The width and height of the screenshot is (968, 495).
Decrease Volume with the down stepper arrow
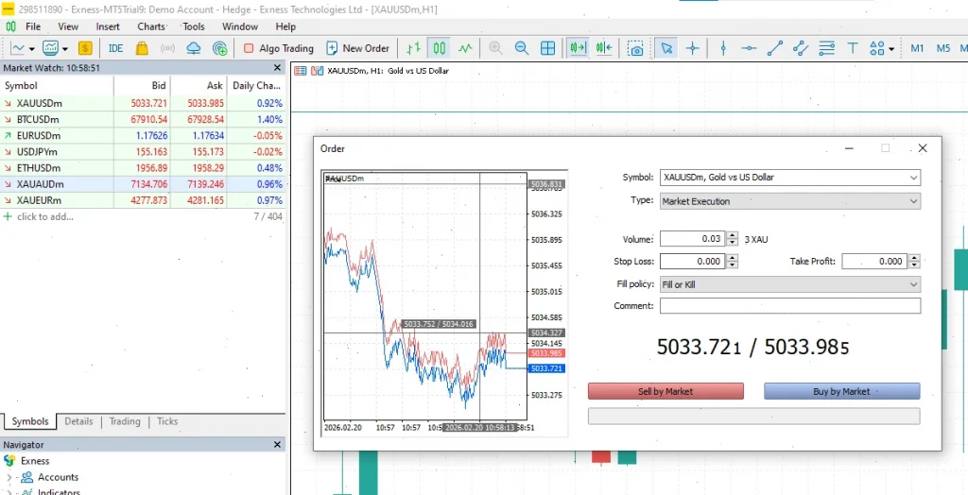[x=733, y=243]
